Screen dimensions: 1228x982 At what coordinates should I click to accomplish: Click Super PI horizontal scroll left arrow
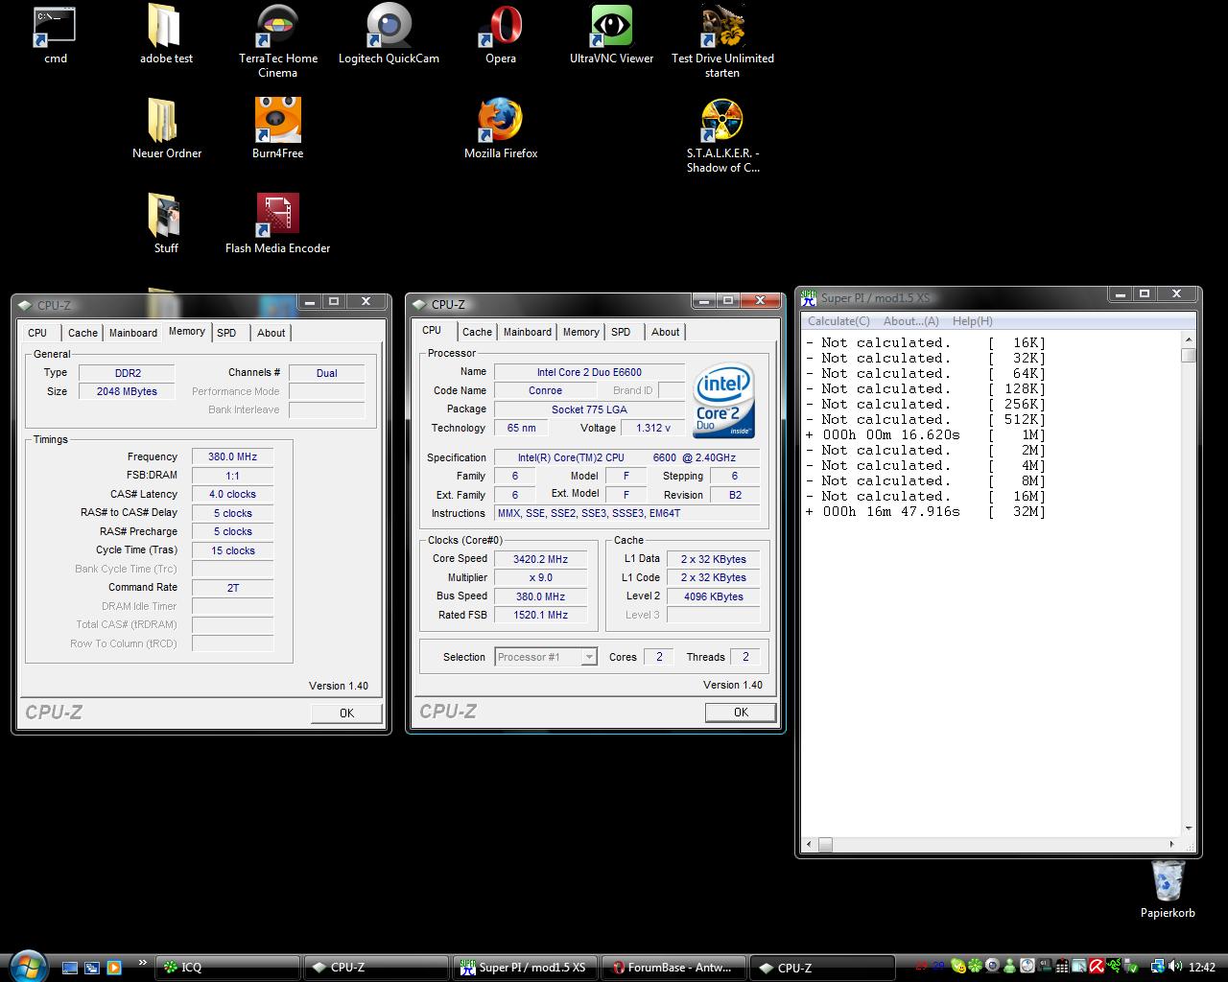pos(810,845)
